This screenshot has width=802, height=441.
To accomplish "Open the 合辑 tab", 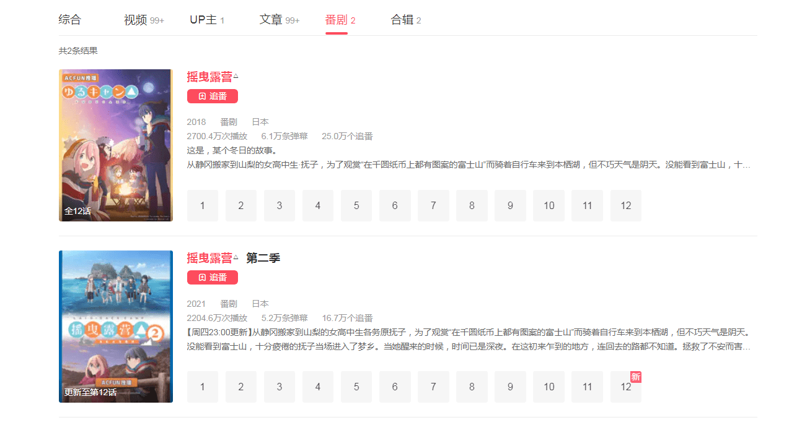I will click(406, 20).
